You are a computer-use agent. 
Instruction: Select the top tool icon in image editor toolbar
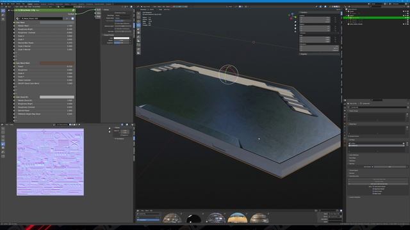point(3,128)
